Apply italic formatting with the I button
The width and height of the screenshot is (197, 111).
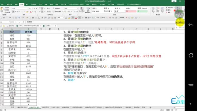(x=15, y=12)
